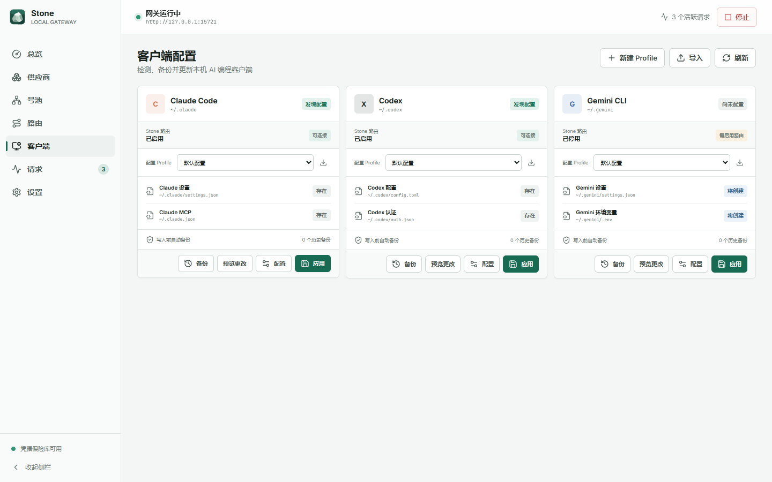
Task: Click Claude MCP 存在 badge
Action: [322, 215]
